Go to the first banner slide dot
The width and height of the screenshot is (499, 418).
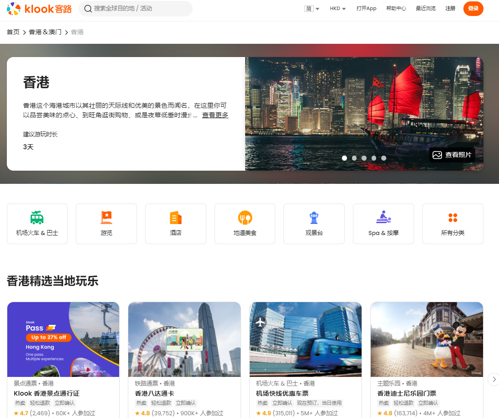point(344,158)
